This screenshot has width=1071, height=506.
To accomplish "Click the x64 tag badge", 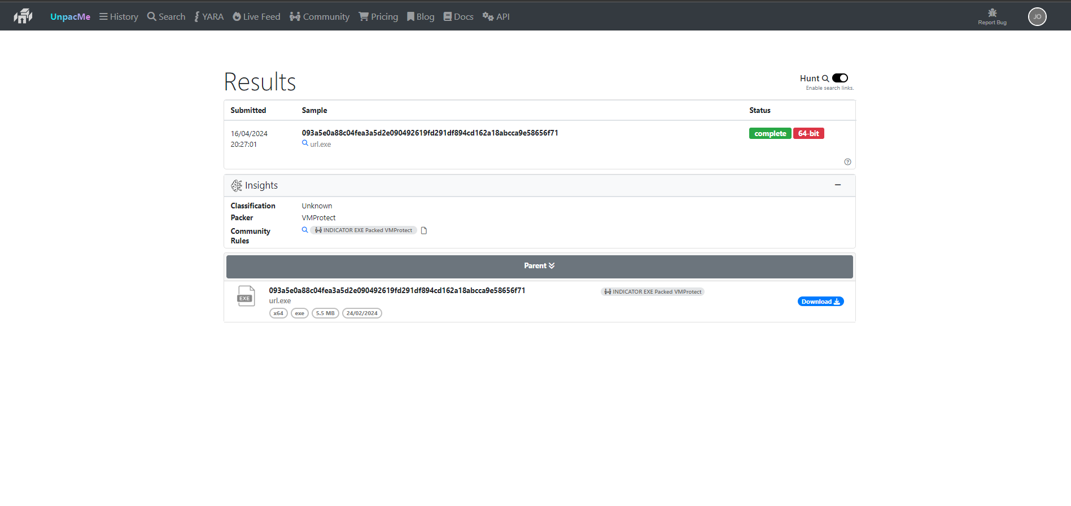I will point(278,313).
